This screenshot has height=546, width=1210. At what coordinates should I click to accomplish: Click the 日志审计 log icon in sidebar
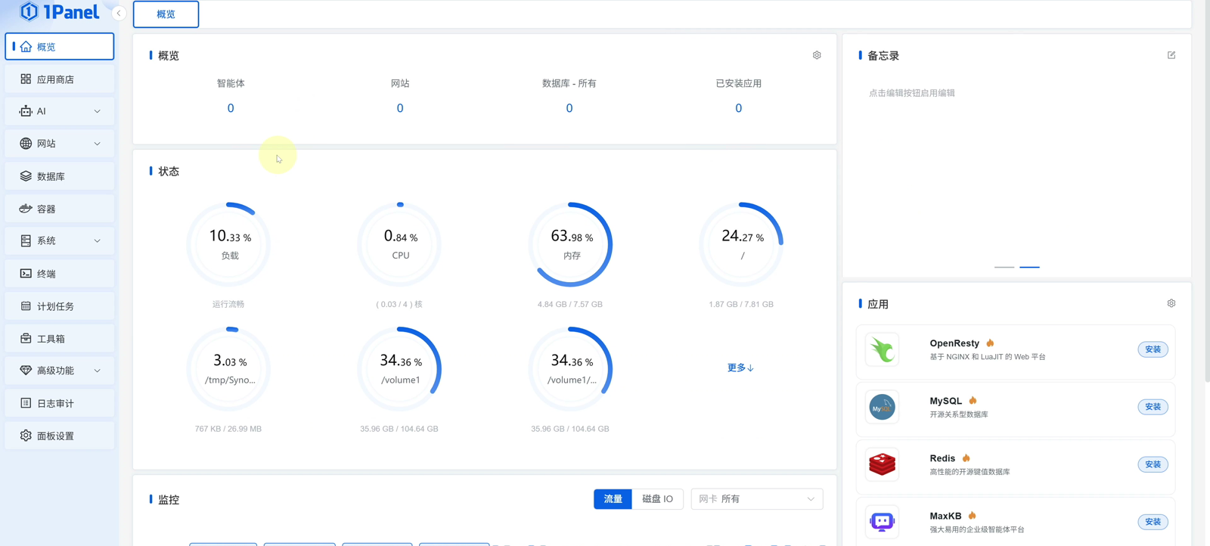(26, 403)
